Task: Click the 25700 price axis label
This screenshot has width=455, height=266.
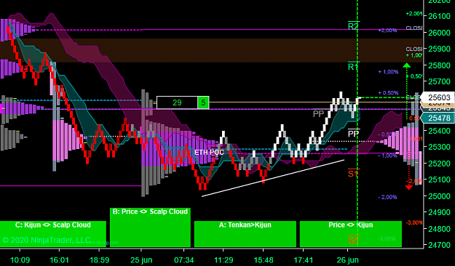Action: 439,81
